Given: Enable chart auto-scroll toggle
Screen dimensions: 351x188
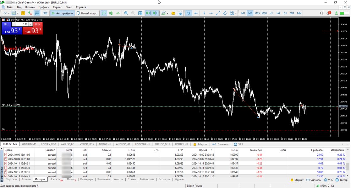Looking at the screenshot, I should [x=148, y=13].
